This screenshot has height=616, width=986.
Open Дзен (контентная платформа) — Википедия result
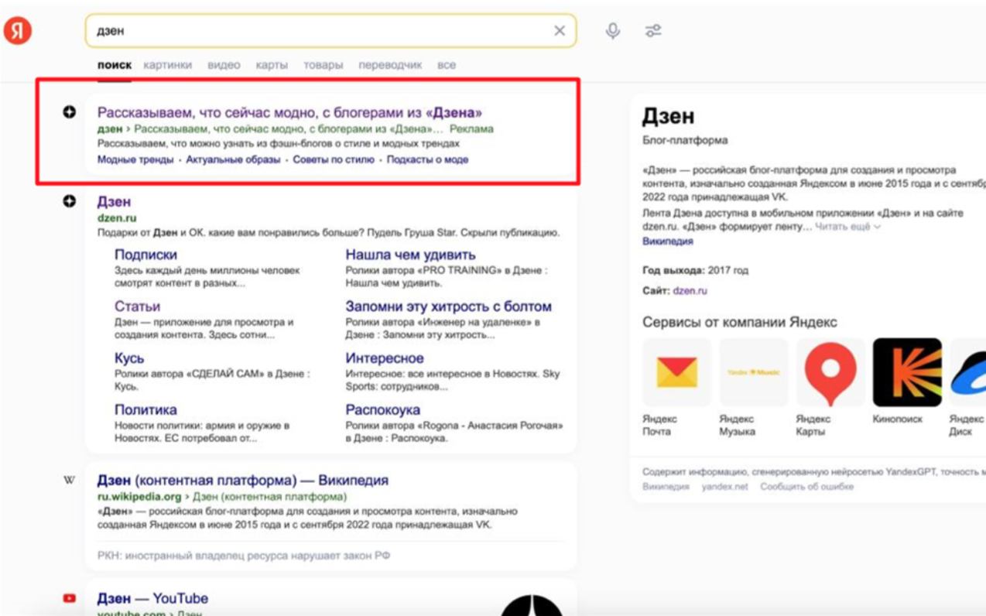[x=243, y=481]
